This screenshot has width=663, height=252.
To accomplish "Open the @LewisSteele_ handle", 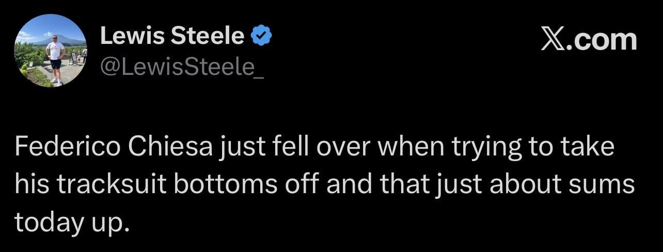I will 182,67.
